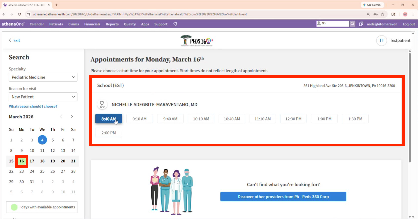Image resolution: width=418 pixels, height=220 pixels.
Task: Go to next month in calendar
Action: coord(72,117)
